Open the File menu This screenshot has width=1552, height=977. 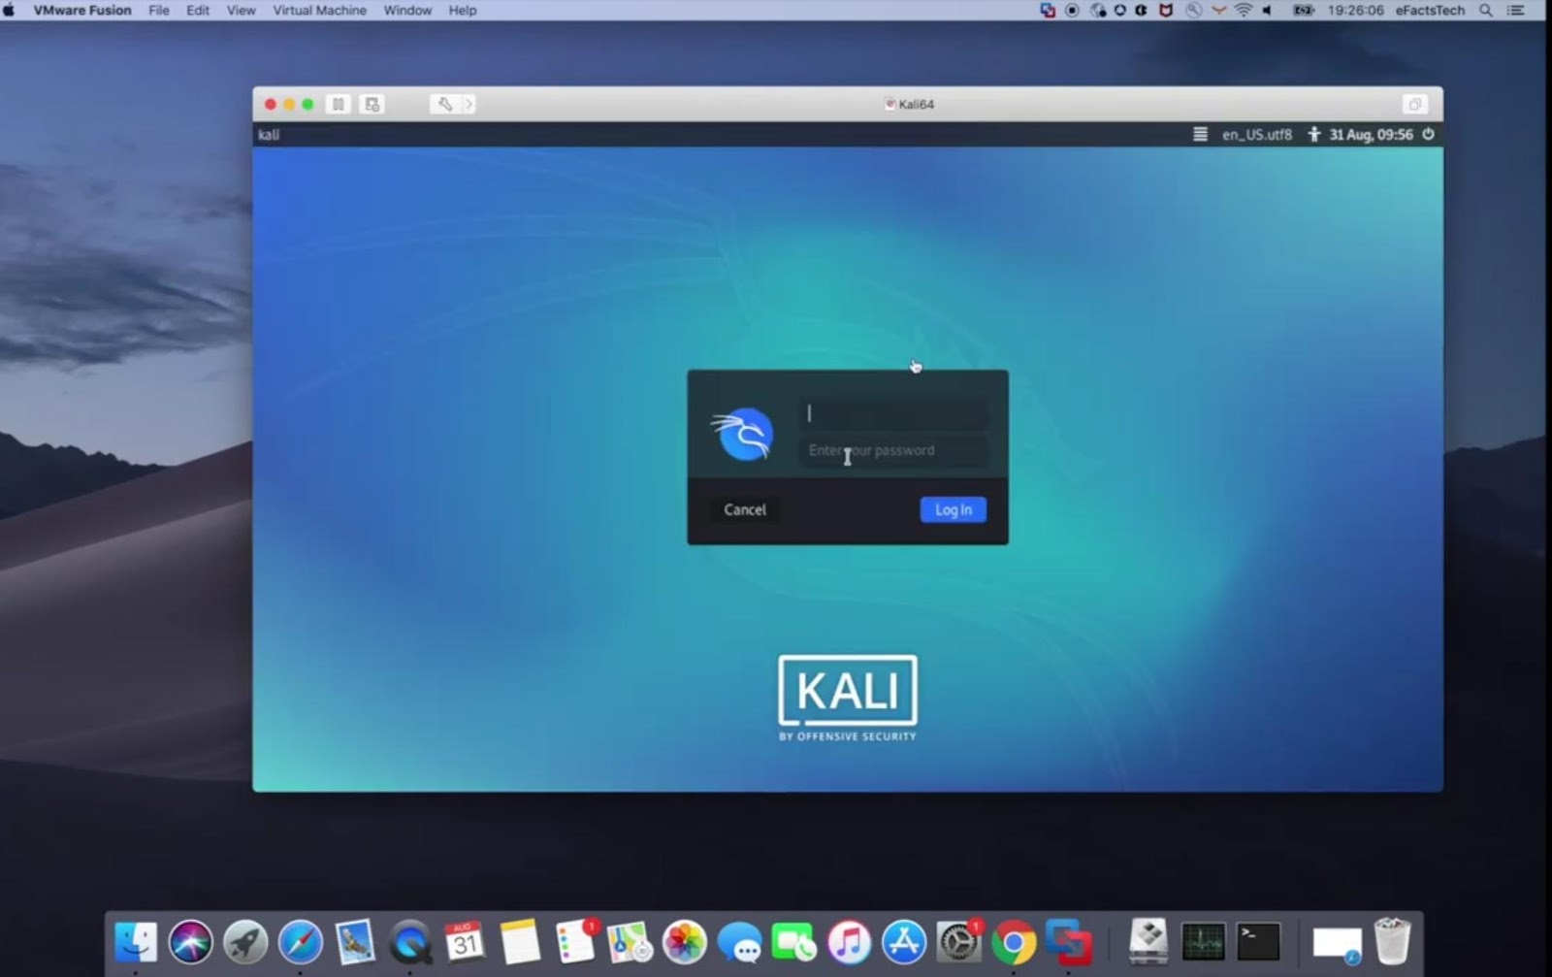pyautogui.click(x=159, y=10)
